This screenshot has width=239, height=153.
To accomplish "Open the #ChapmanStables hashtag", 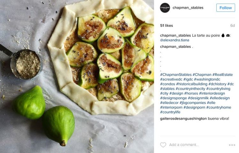I will (x=176, y=75).
